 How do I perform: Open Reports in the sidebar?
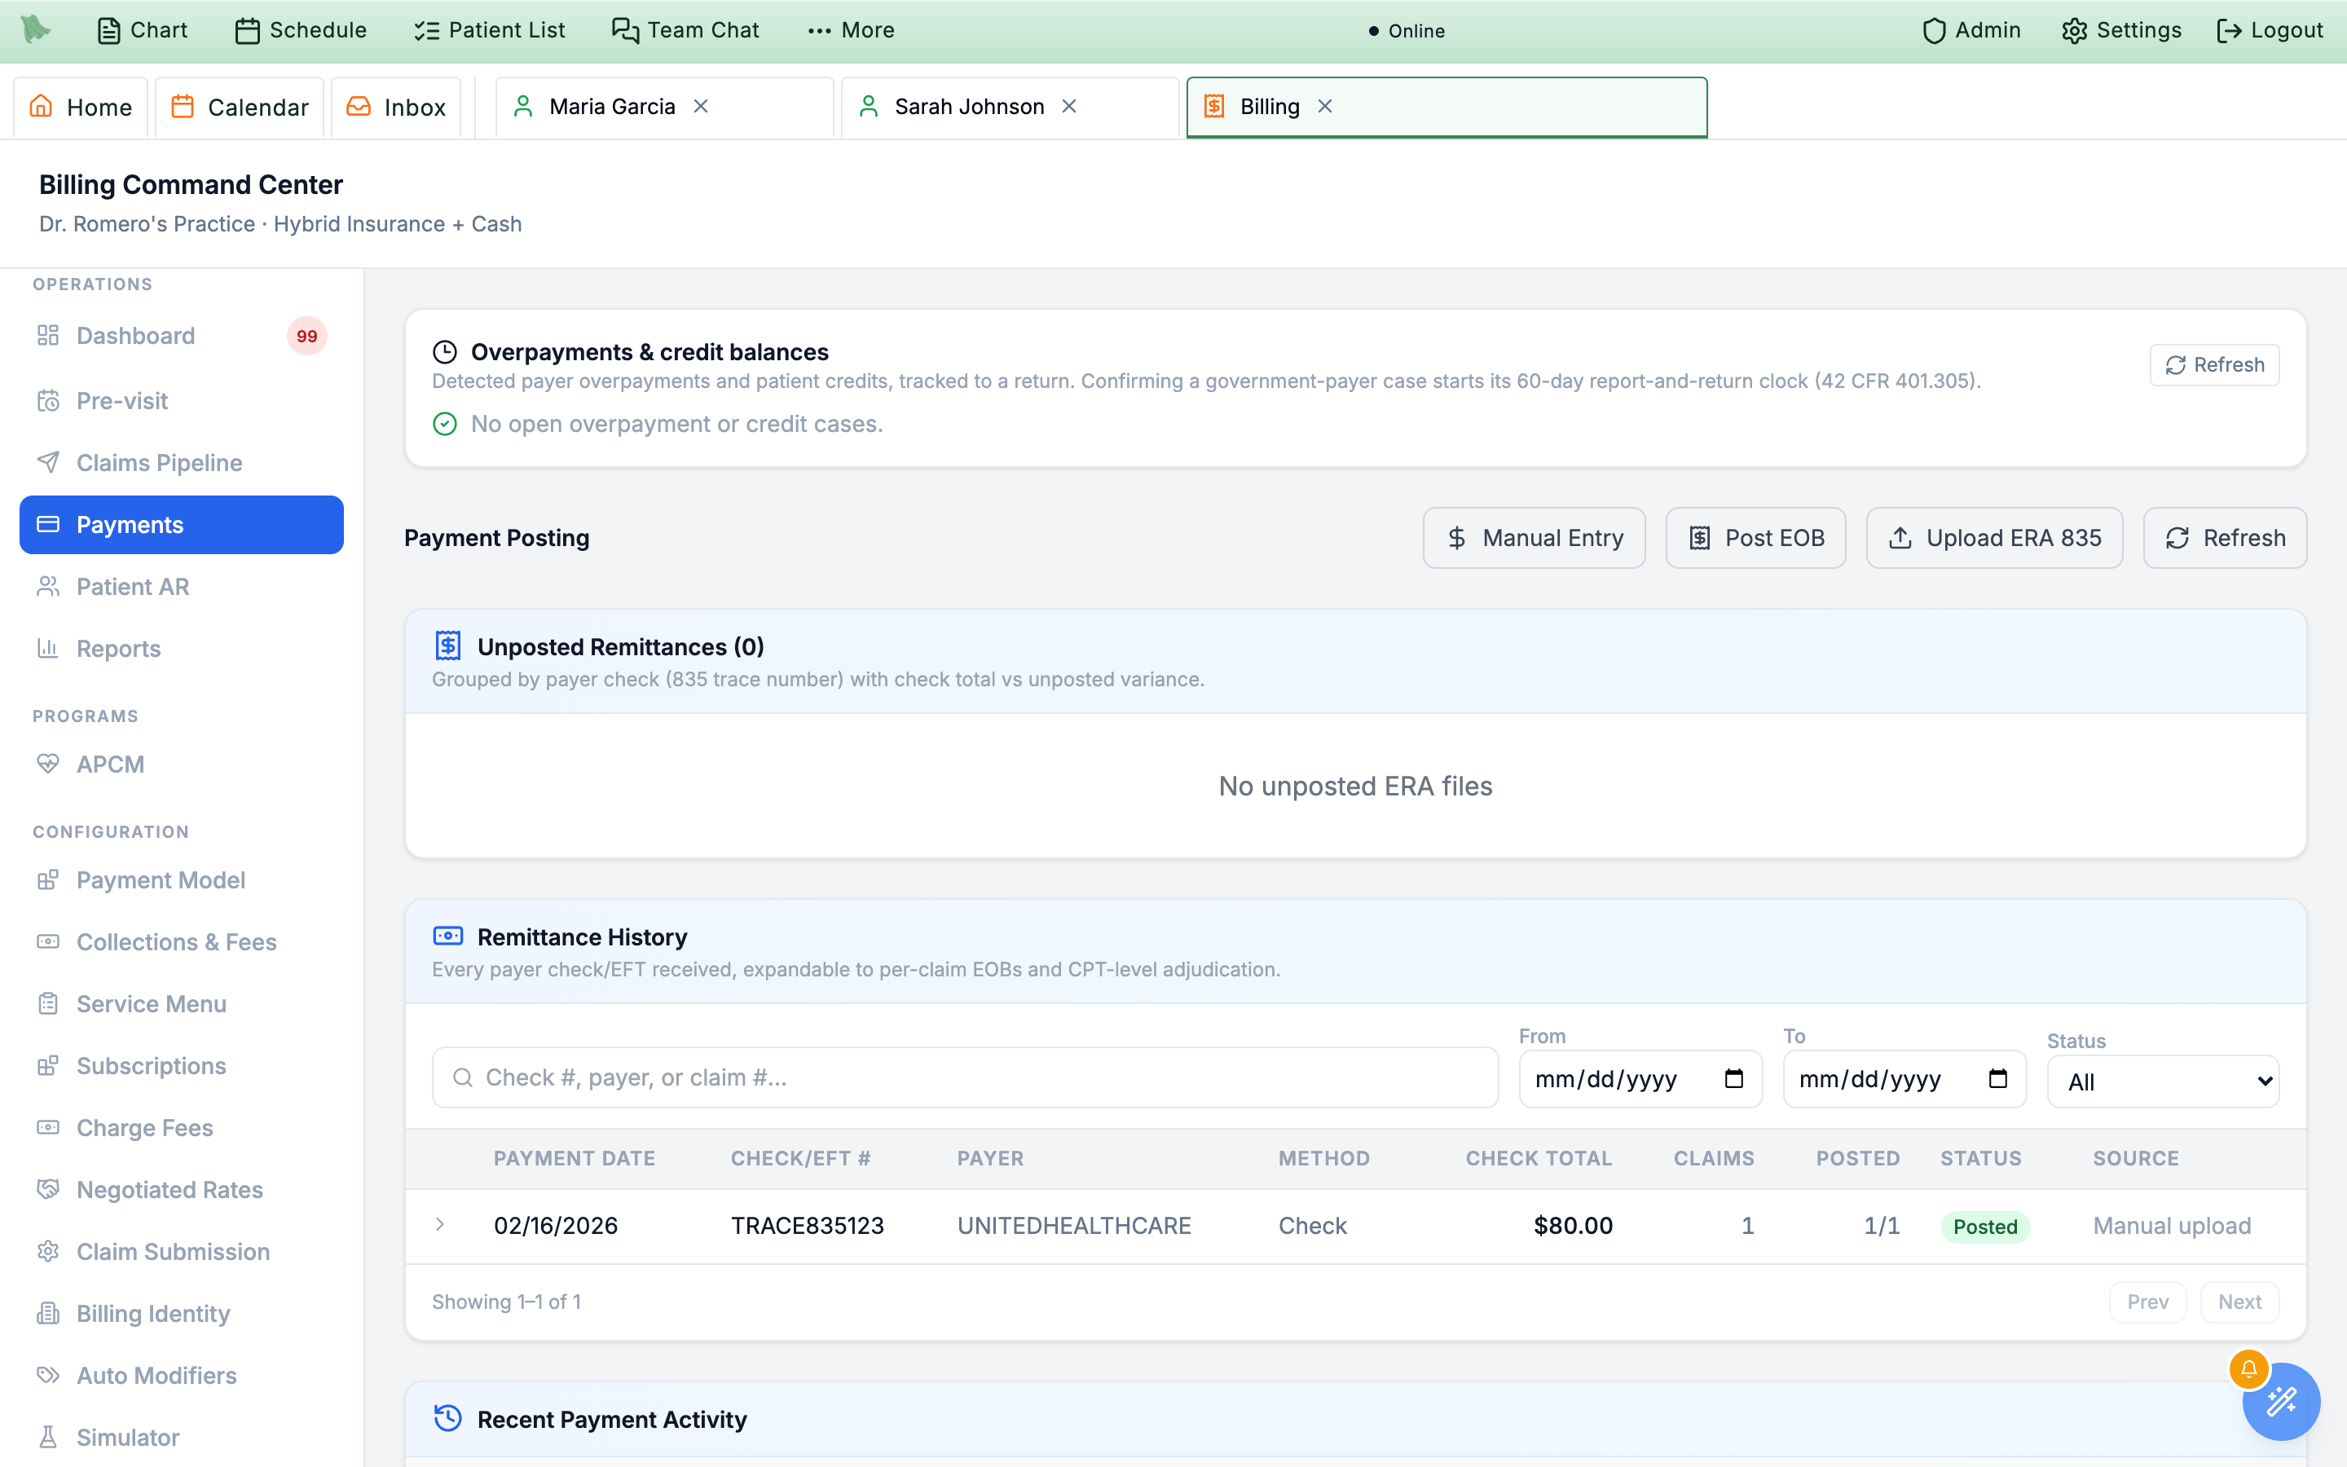click(x=182, y=648)
